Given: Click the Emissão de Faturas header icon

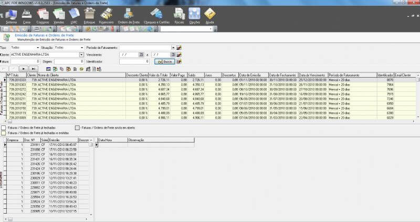Looking at the screenshot, I should coord(6,37).
